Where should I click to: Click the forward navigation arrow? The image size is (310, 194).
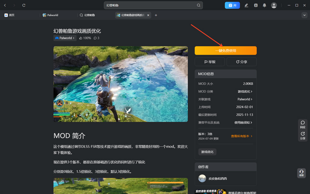click(x=14, y=5)
